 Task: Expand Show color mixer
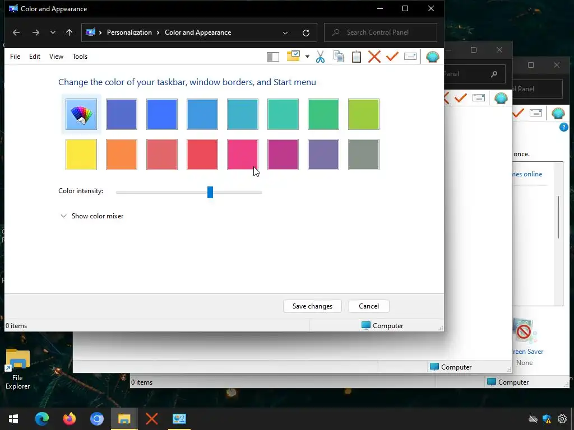92,216
